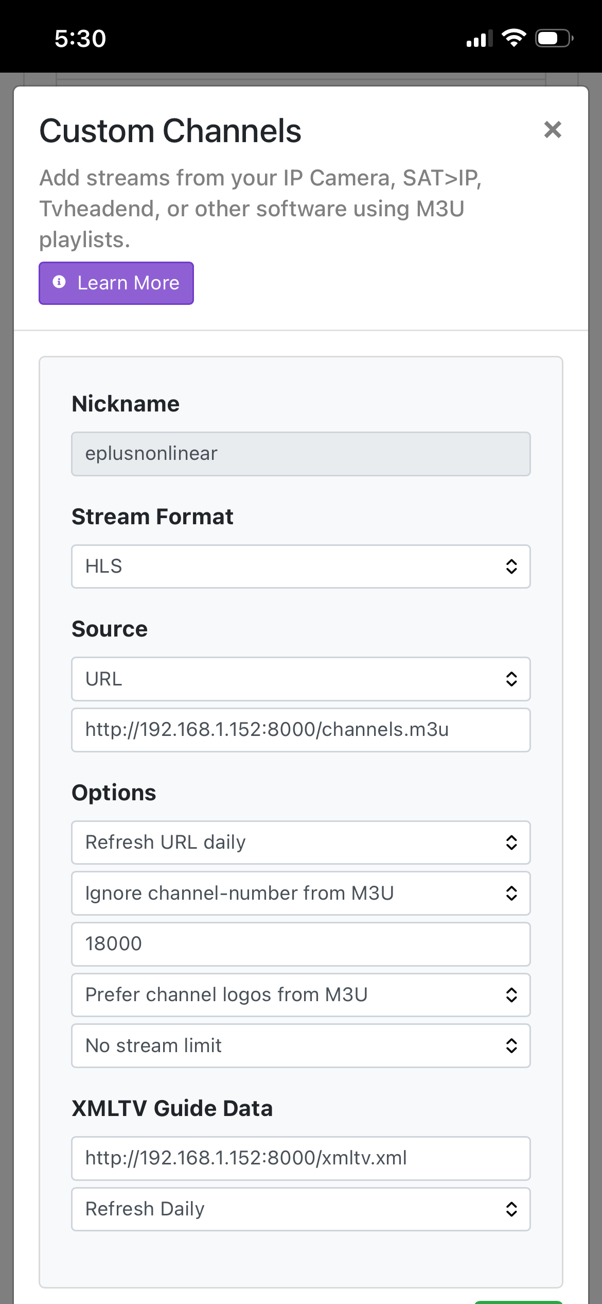Viewport: 602px width, 1304px height.
Task: Click chevron on Ignore channel-number select
Action: (511, 893)
